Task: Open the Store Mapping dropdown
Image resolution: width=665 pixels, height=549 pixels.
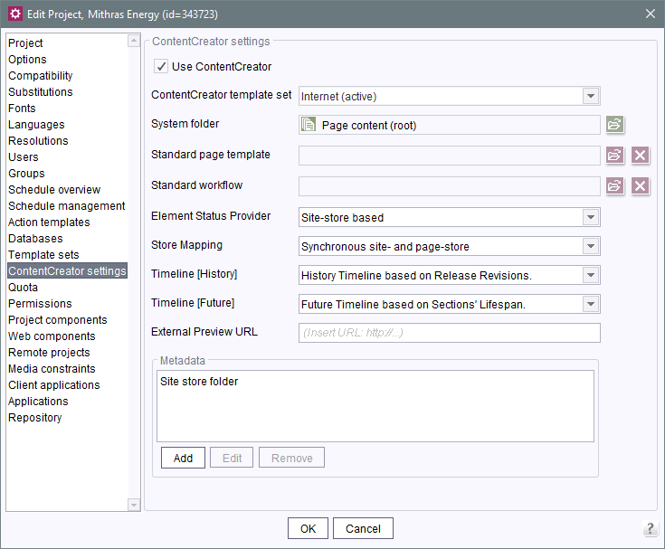Action: (590, 246)
